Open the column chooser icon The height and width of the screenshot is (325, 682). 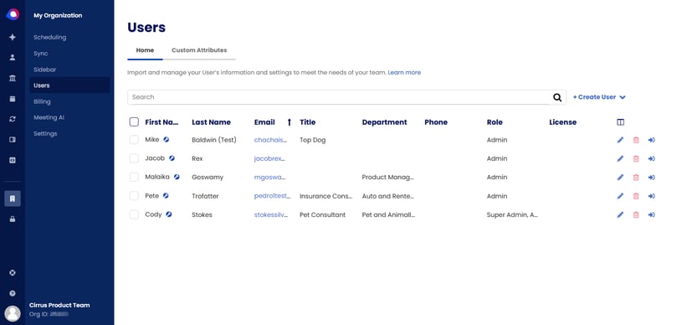point(620,122)
